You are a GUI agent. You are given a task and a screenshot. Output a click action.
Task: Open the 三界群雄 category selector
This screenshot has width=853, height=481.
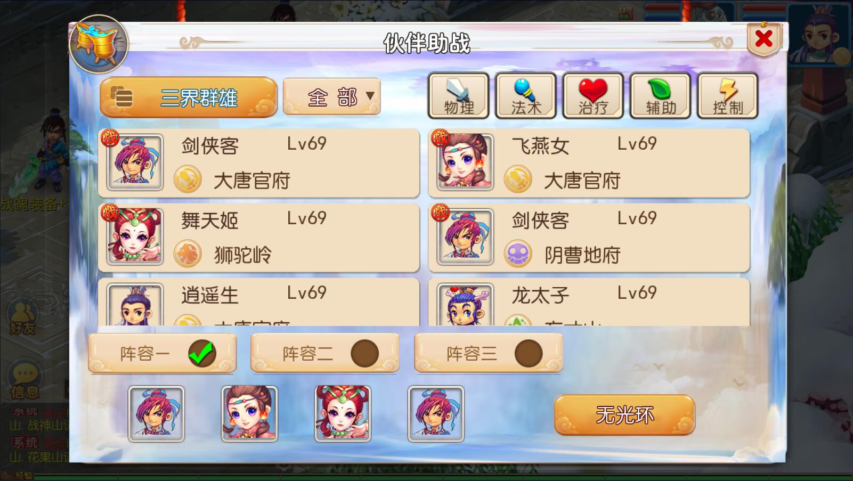tap(189, 97)
